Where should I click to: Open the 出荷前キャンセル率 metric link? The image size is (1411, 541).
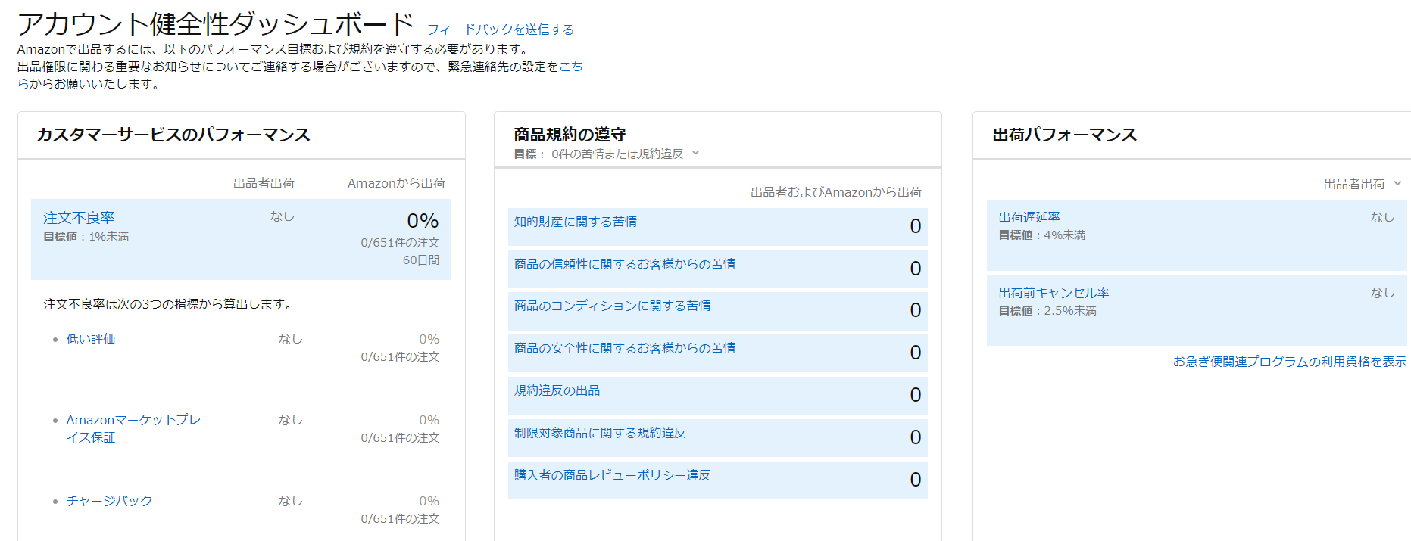click(x=1054, y=293)
